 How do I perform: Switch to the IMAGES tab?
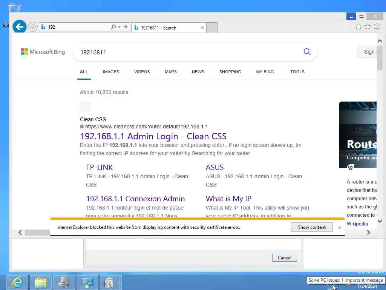pos(111,72)
